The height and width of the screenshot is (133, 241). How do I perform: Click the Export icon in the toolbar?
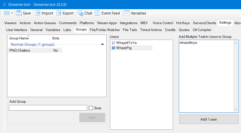tap(59, 13)
